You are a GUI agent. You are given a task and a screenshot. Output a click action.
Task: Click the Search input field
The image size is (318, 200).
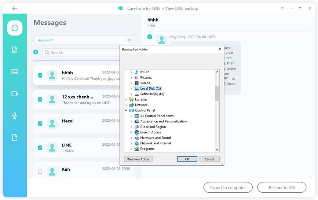[x=81, y=52]
